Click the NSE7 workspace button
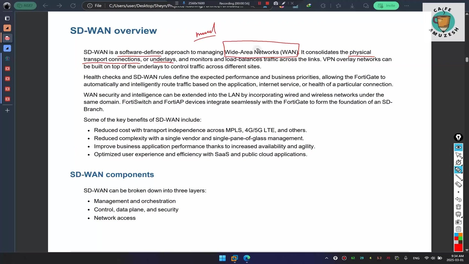Image resolution: width=469 pixels, height=264 pixels. click(x=25, y=5)
